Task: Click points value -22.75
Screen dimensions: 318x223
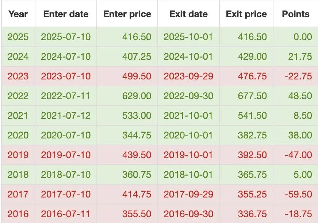Action: (x=298, y=76)
